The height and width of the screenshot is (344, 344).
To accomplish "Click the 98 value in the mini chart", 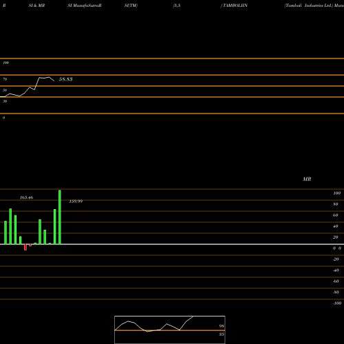I will (x=222, y=326).
